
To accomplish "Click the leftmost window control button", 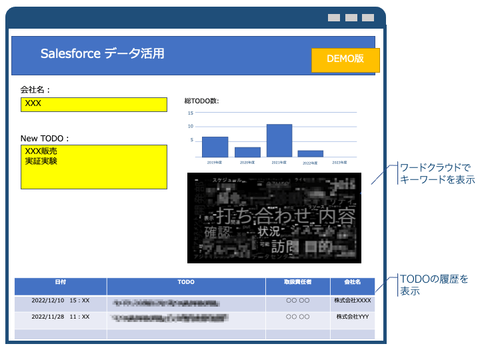I will (334, 18).
